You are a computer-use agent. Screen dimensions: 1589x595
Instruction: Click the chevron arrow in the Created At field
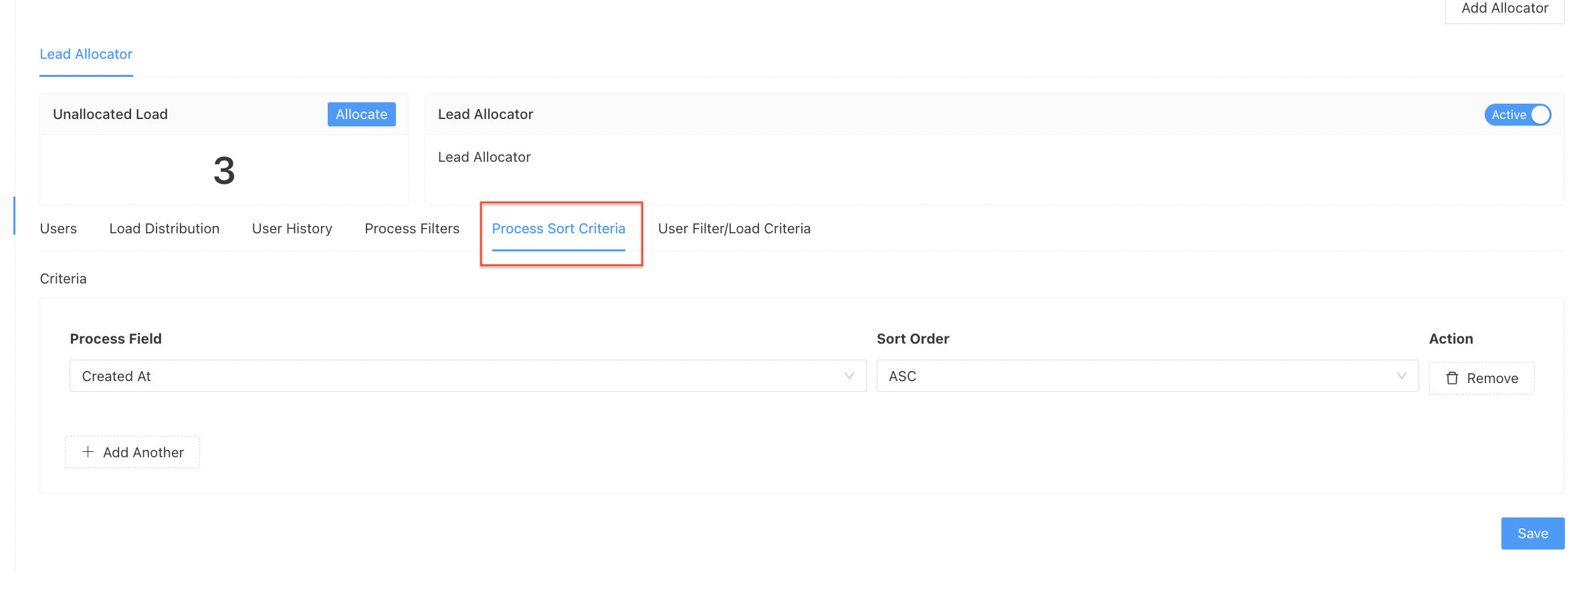click(849, 376)
